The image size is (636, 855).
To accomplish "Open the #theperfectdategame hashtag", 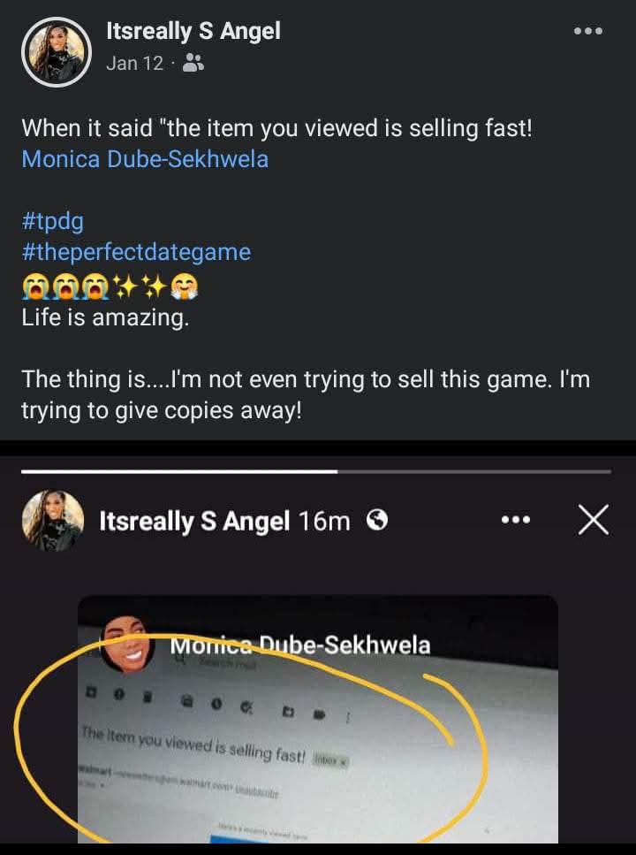I will [136, 252].
